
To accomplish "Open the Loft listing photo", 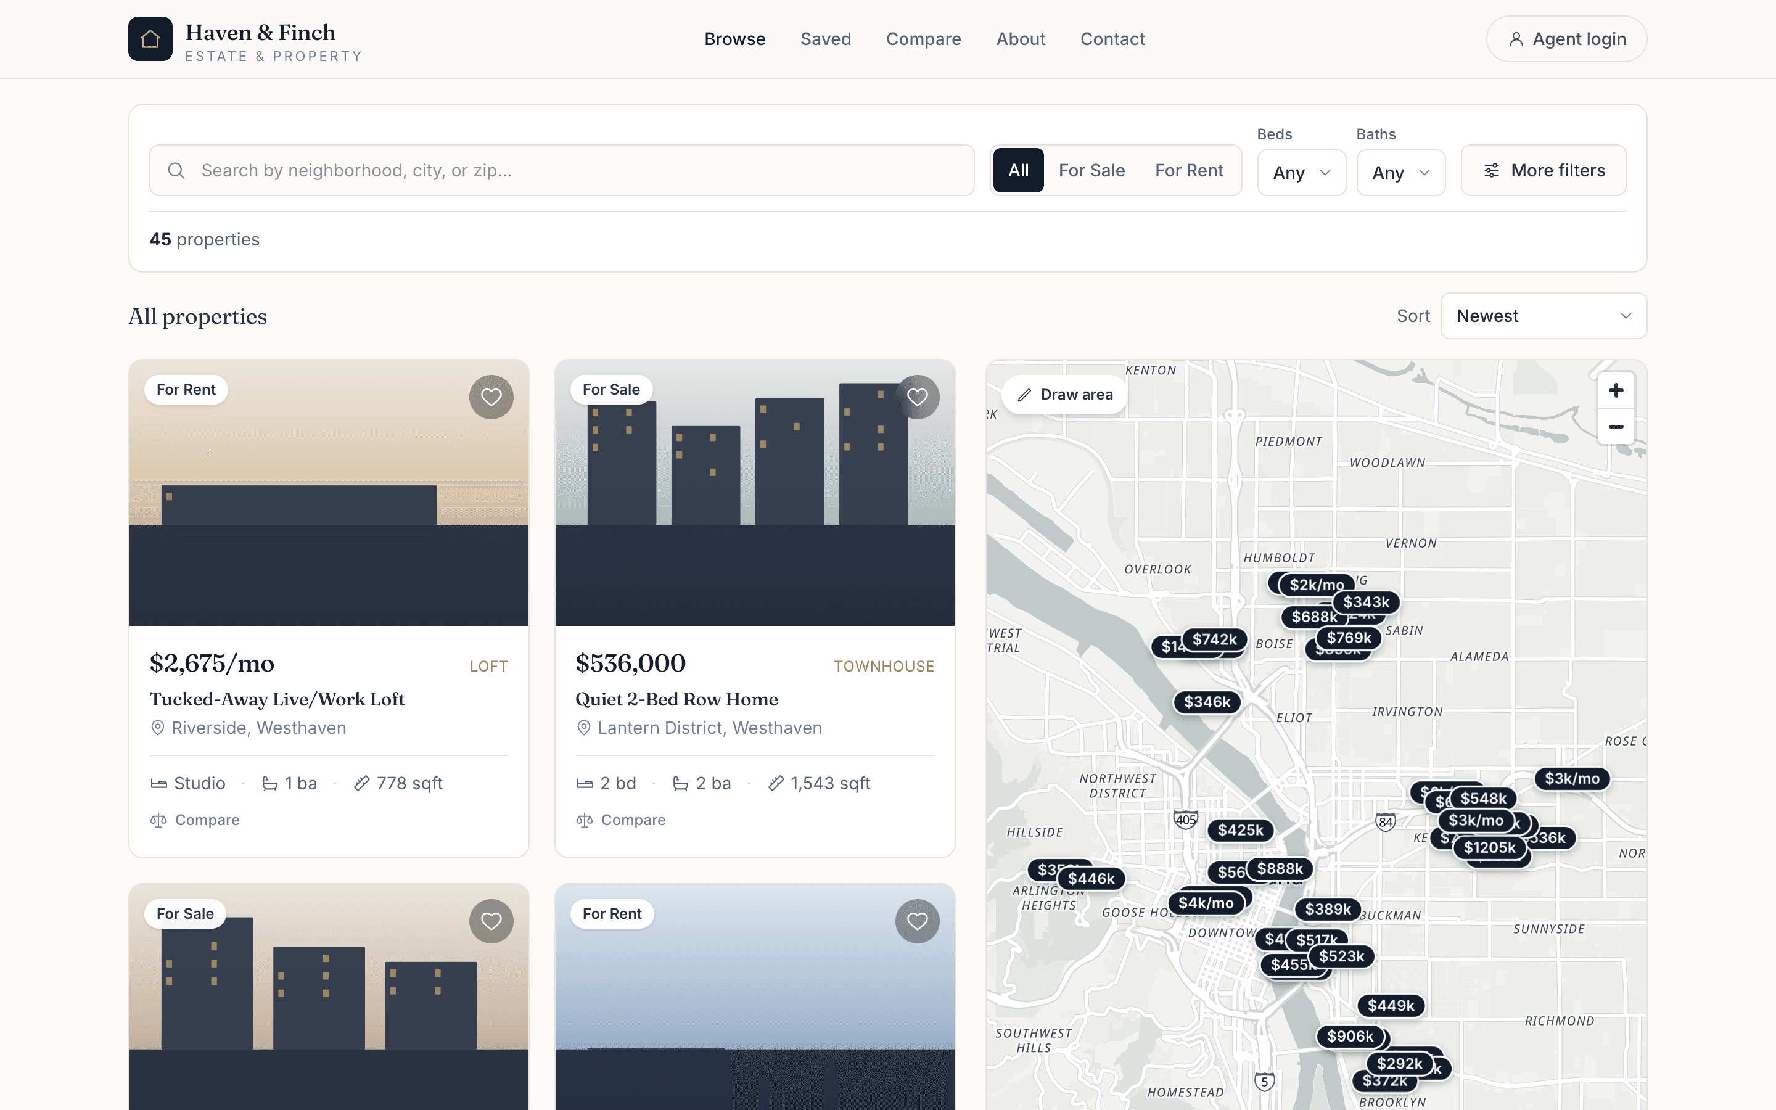I will tap(329, 493).
